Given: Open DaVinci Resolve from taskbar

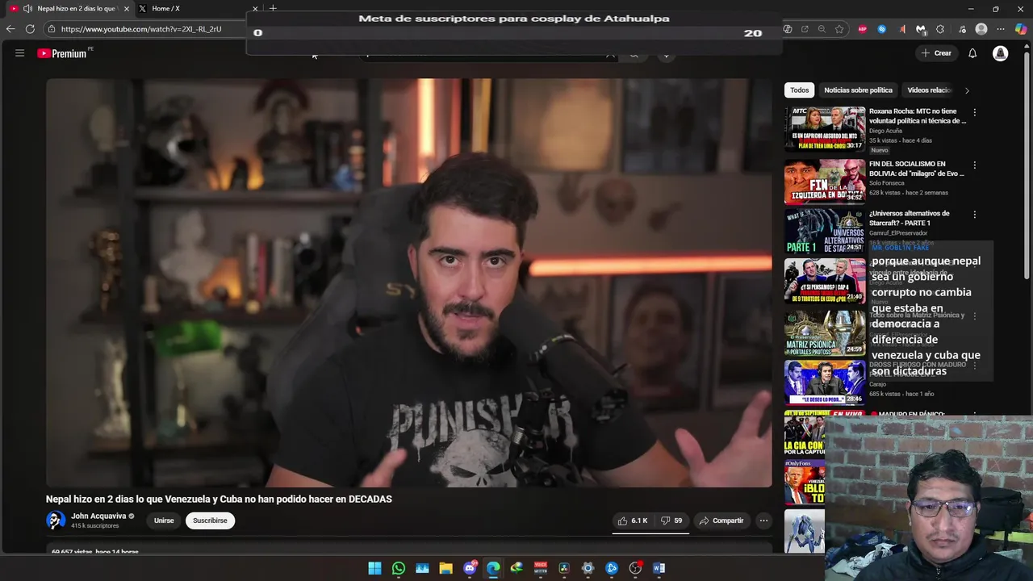Looking at the screenshot, I should (564, 568).
